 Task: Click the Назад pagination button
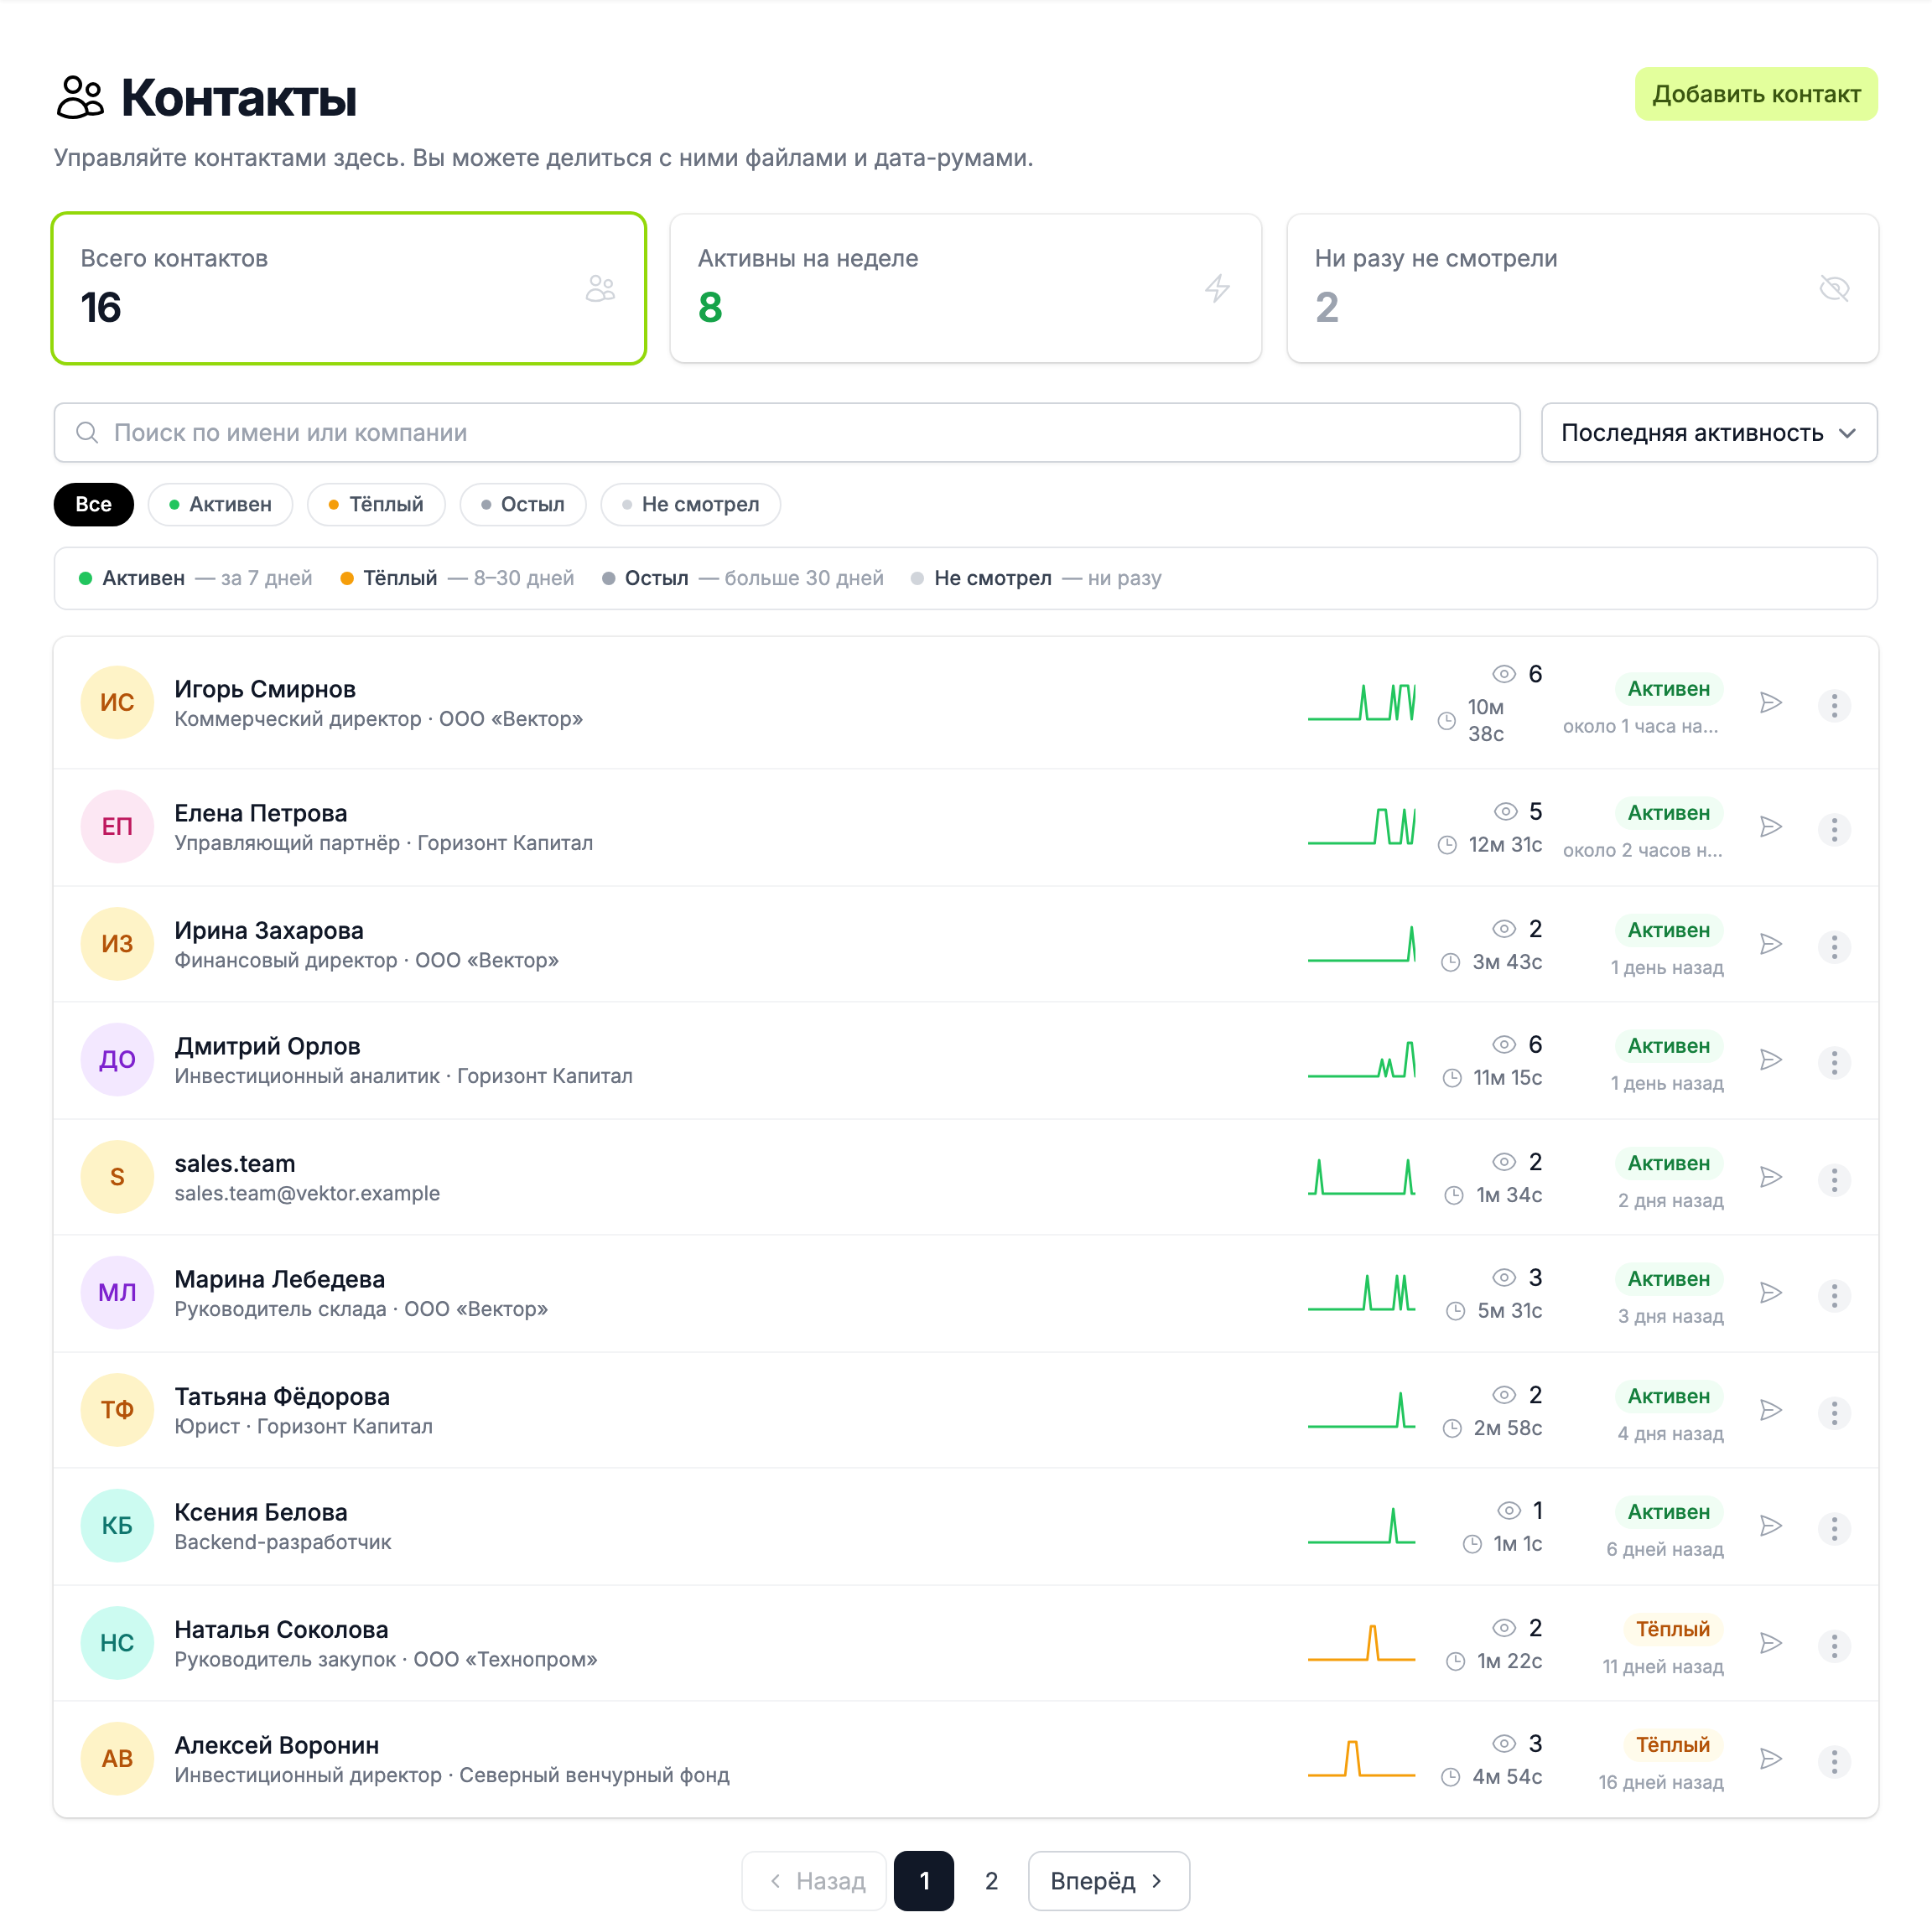[x=814, y=1880]
